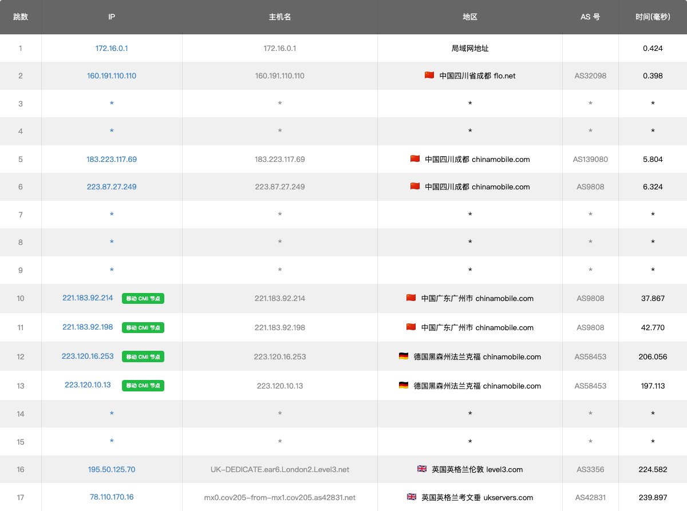The image size is (687, 511).
Task: Open IP link 195.50.125.70
Action: 112,469
